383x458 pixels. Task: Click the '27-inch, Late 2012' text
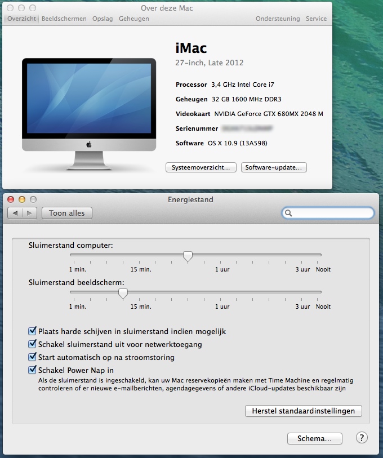209,63
